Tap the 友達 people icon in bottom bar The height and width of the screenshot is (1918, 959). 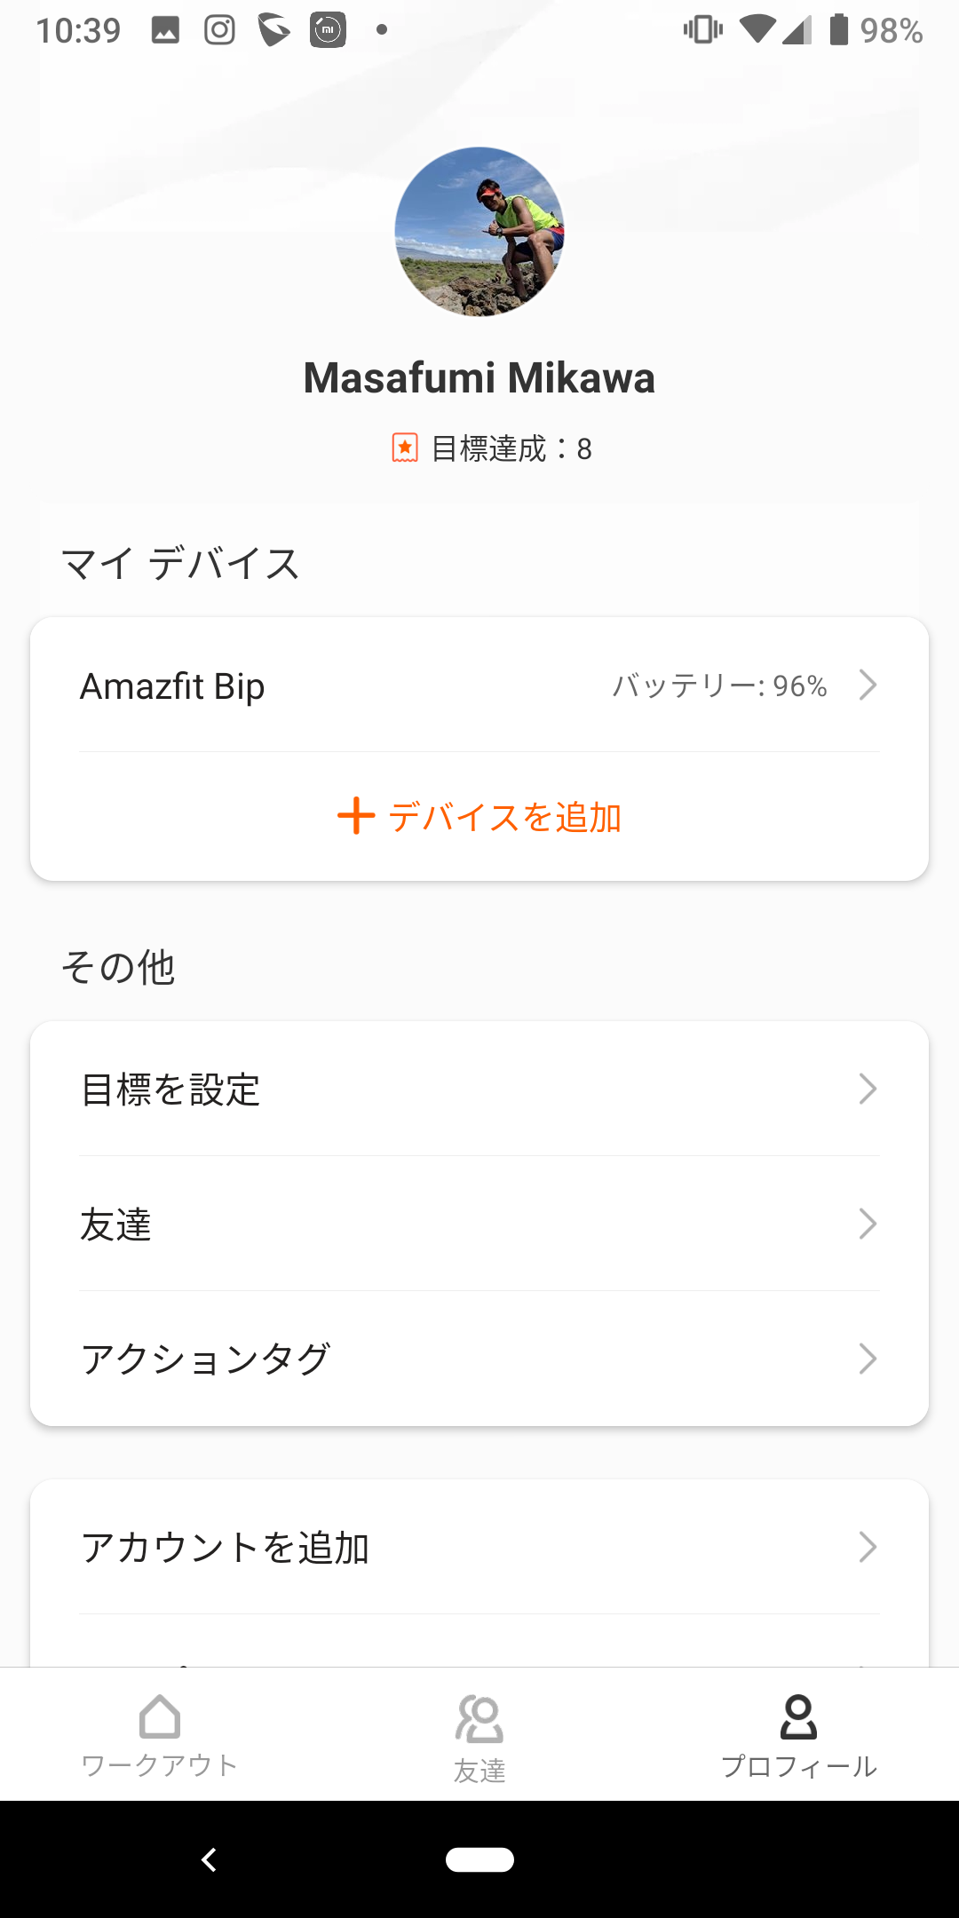[479, 1719]
